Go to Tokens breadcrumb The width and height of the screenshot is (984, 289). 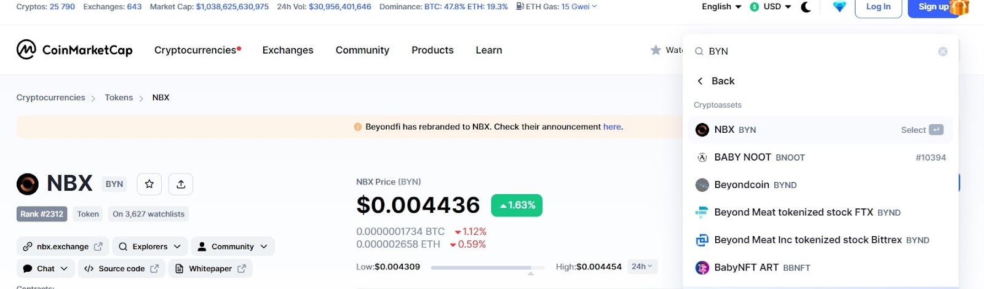coord(119,98)
